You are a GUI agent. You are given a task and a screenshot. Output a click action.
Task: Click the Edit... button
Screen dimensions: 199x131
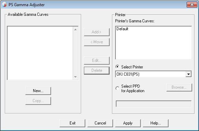pyautogui.click(x=97, y=61)
